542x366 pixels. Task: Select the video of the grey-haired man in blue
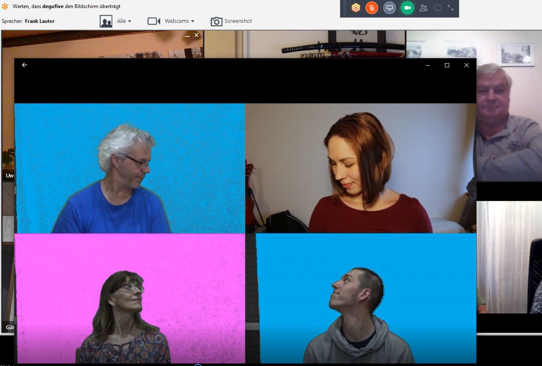click(x=130, y=168)
